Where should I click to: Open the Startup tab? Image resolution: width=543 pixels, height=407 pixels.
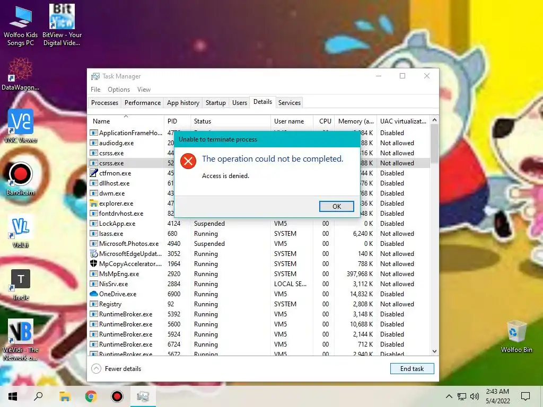[215, 103]
